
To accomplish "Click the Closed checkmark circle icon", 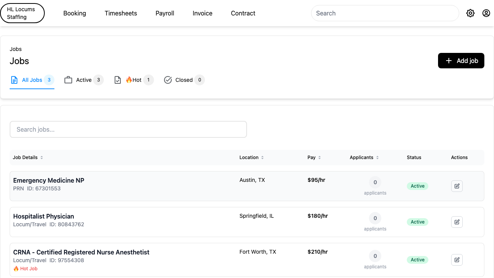I will 168,80.
